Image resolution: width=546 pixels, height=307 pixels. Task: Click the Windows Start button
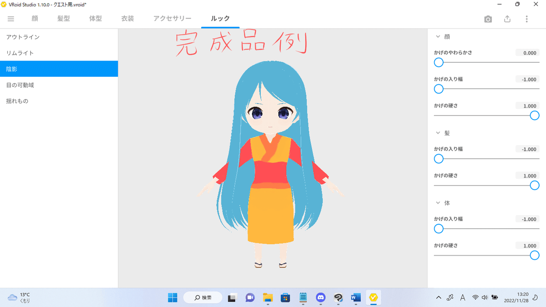(x=172, y=298)
